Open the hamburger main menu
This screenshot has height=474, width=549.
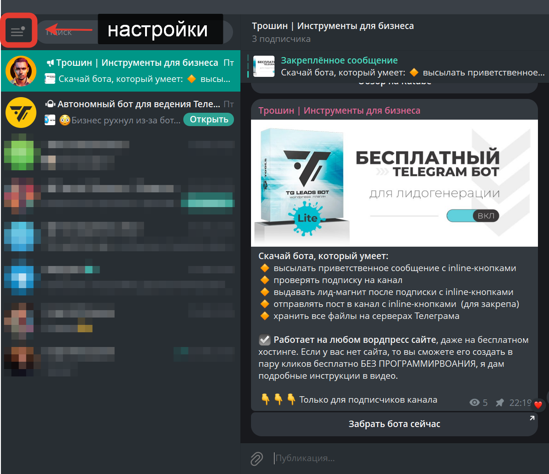click(18, 31)
